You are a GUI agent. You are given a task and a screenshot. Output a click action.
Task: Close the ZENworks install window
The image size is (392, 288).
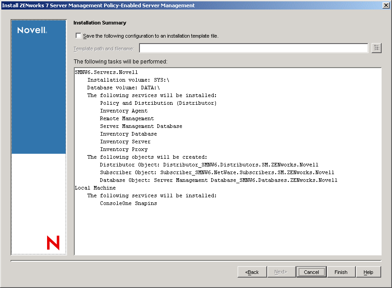386,5
